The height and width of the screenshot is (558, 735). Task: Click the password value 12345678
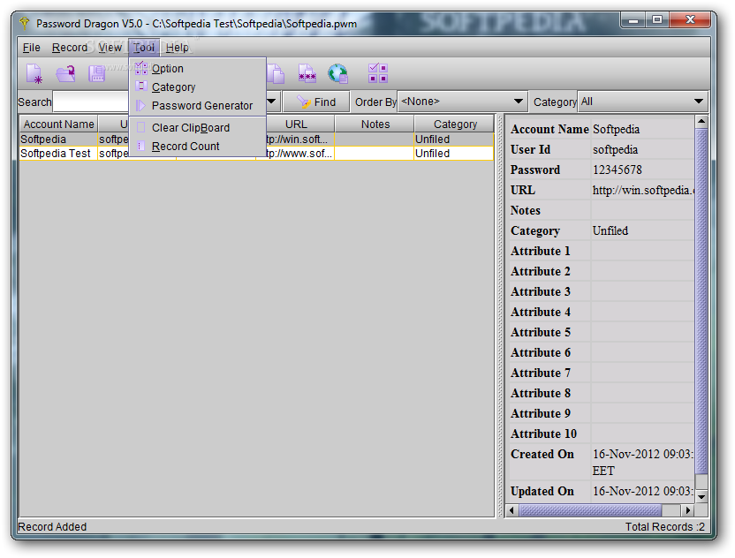point(617,170)
